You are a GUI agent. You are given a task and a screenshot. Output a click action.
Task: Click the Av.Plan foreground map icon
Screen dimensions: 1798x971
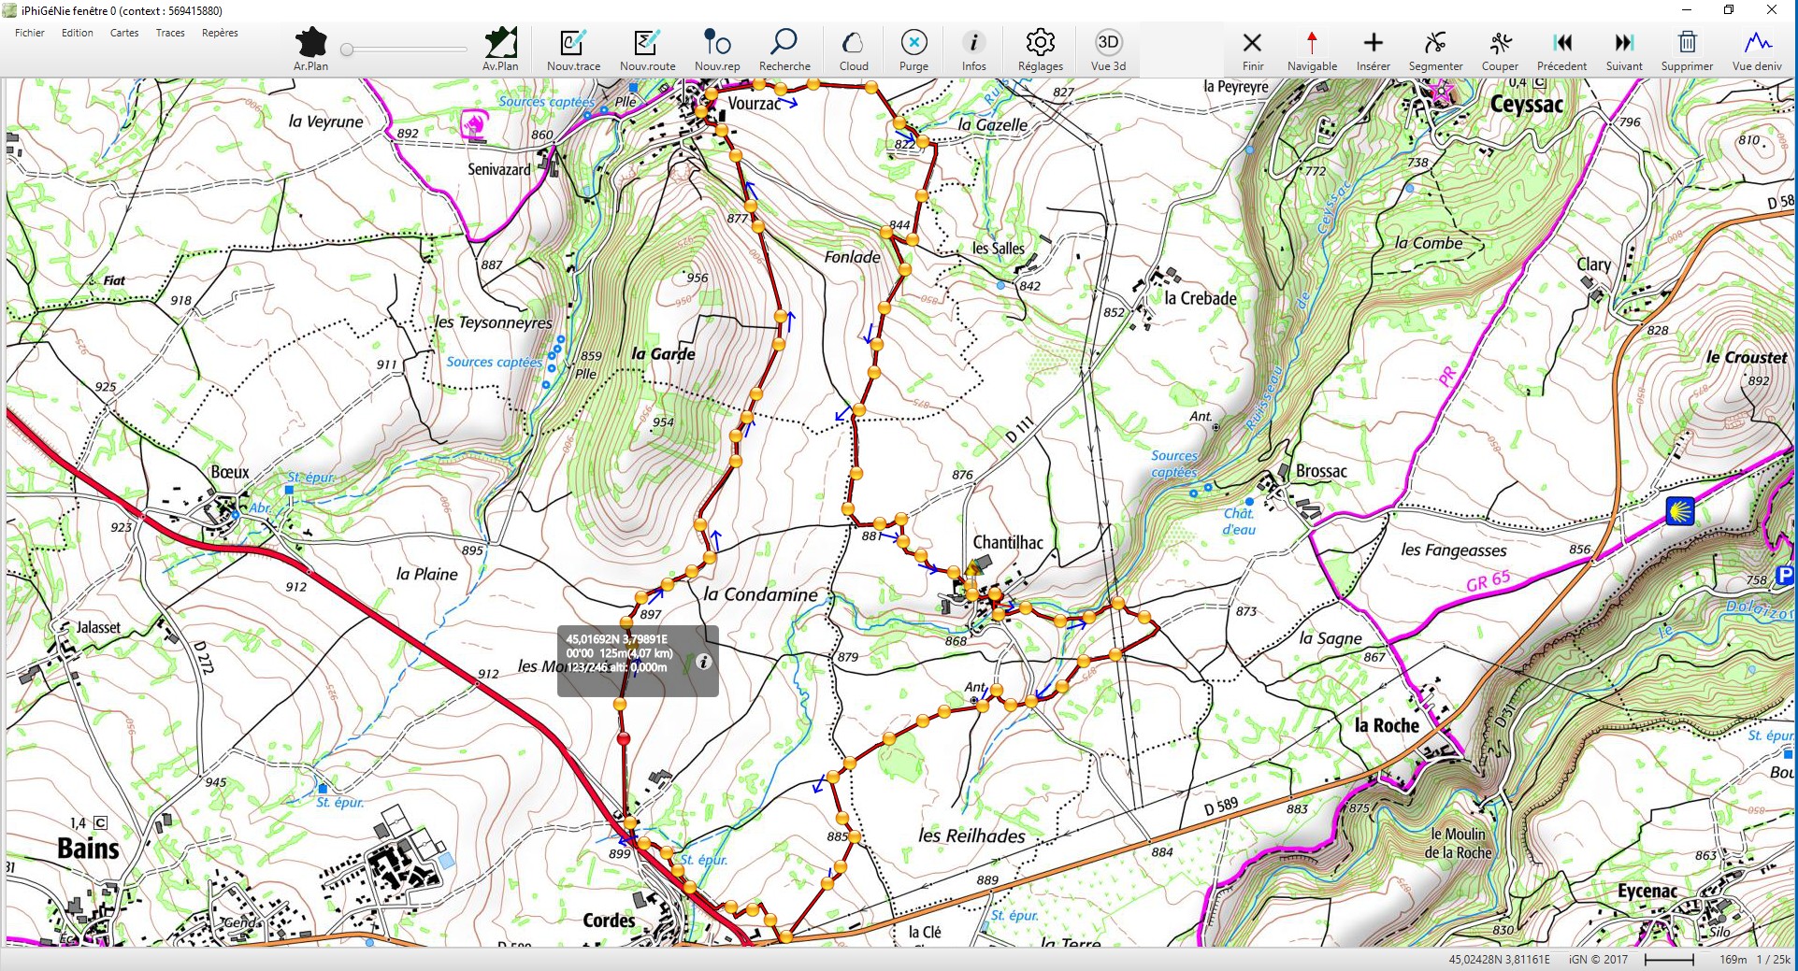click(x=500, y=44)
